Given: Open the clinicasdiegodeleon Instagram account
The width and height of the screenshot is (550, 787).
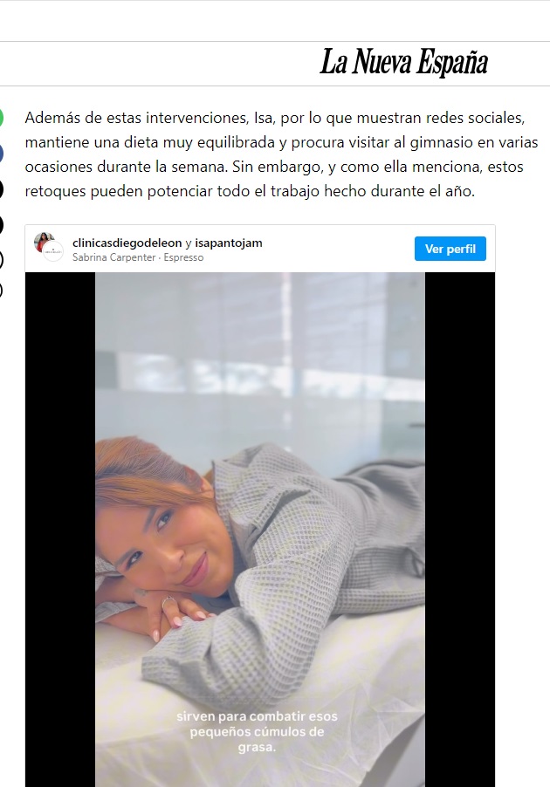Looking at the screenshot, I should click(x=127, y=243).
